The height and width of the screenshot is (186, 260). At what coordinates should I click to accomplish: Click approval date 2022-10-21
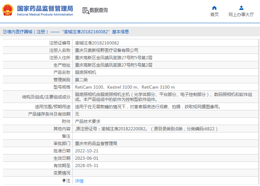click(x=87, y=151)
